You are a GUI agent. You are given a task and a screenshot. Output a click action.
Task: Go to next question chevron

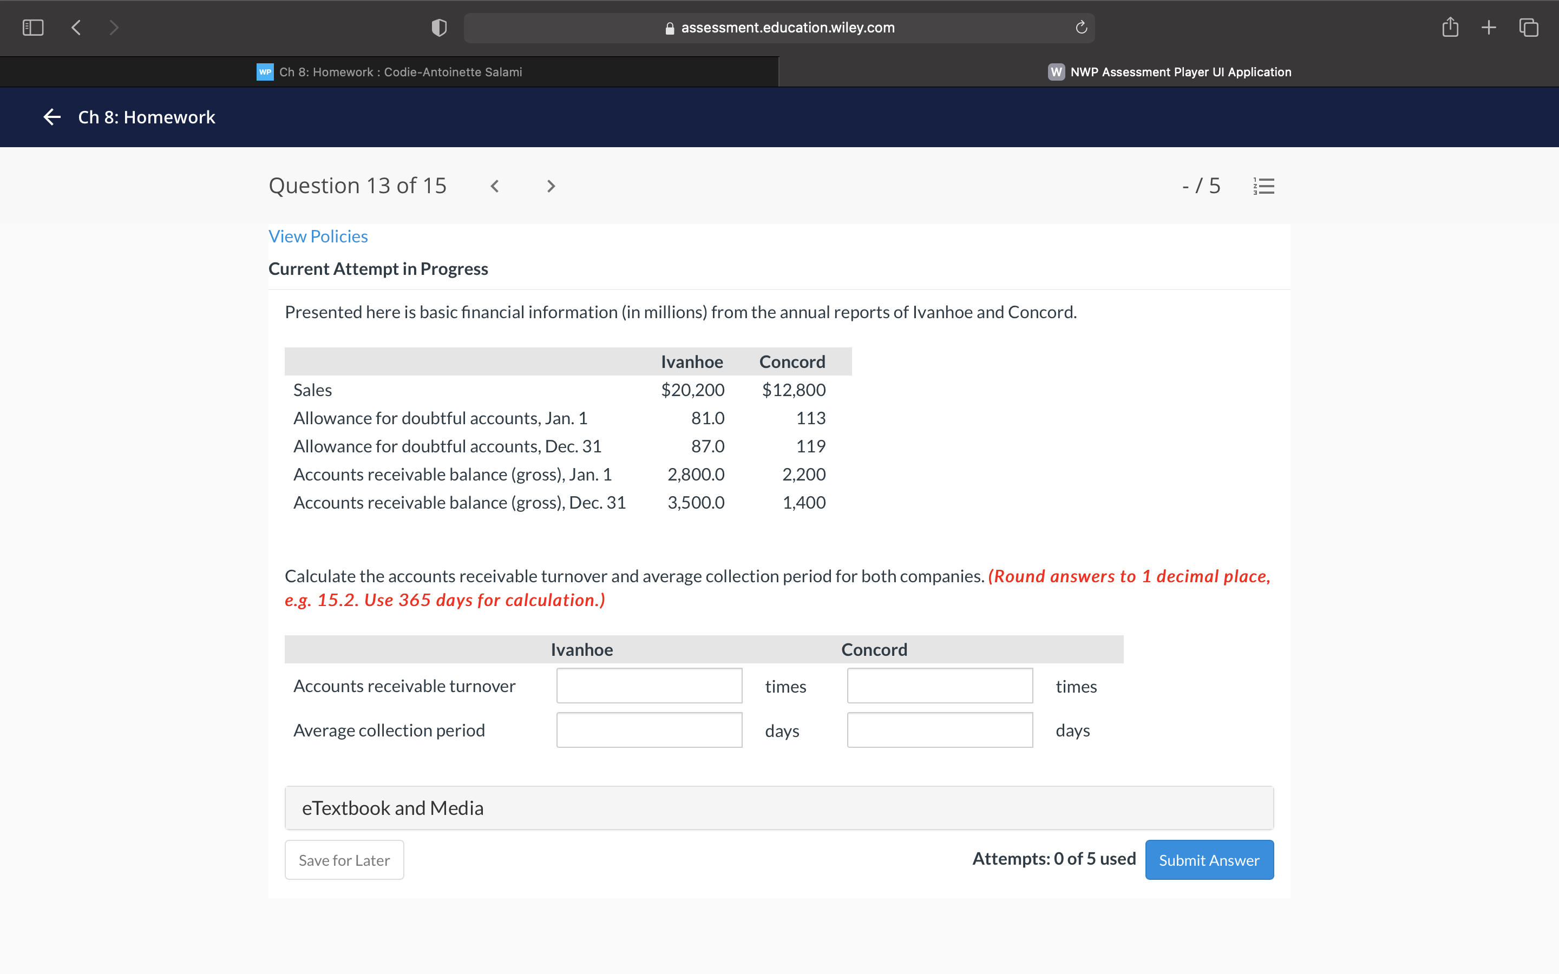[x=550, y=186]
